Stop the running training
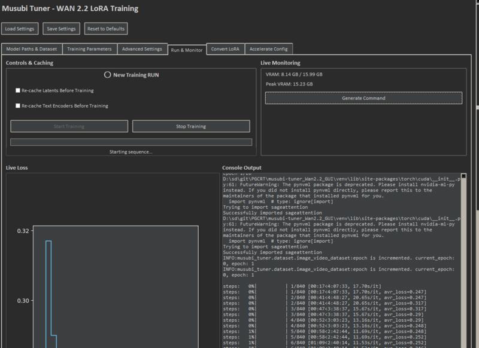This screenshot has width=479, height=348. (192, 126)
